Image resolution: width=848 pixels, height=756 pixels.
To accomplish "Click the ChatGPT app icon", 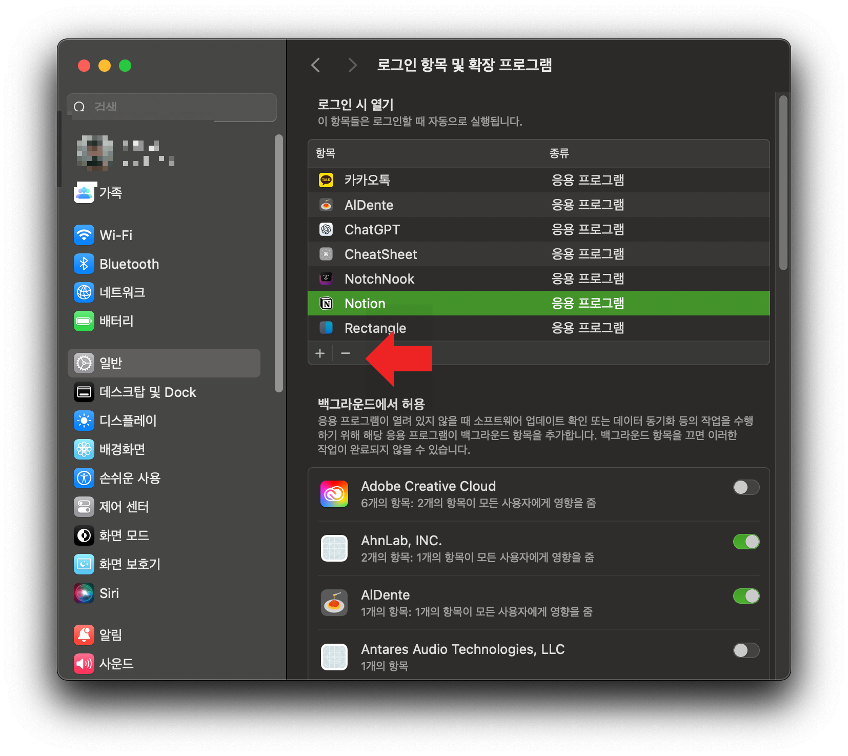I will point(326,229).
